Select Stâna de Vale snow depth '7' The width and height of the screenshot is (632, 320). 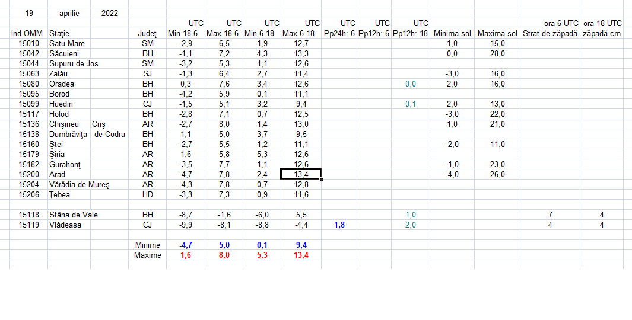(x=550, y=215)
